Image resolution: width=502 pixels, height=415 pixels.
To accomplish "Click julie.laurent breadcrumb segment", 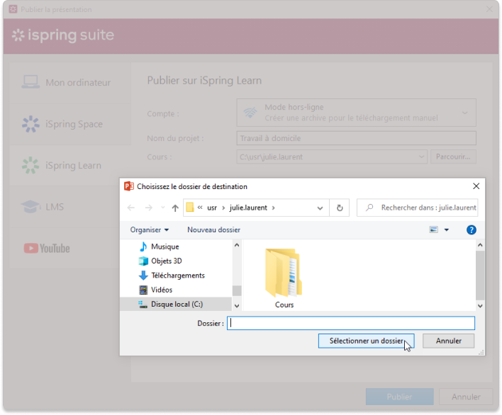I will (248, 207).
